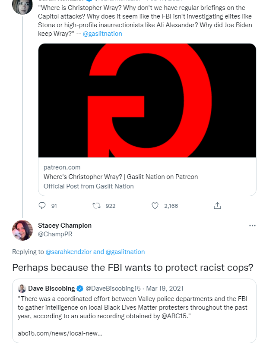
Task: Click @gaslitnation in the replying-to line
Action: point(125,252)
